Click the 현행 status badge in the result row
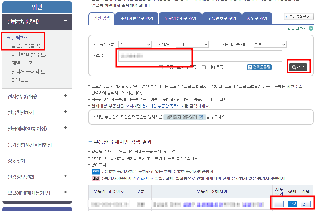The width and height of the screenshot is (320, 211). (292, 204)
